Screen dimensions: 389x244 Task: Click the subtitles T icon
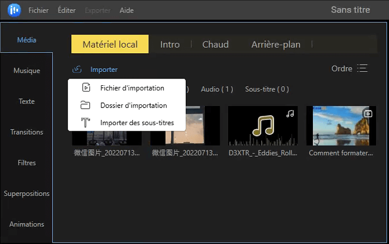point(85,123)
